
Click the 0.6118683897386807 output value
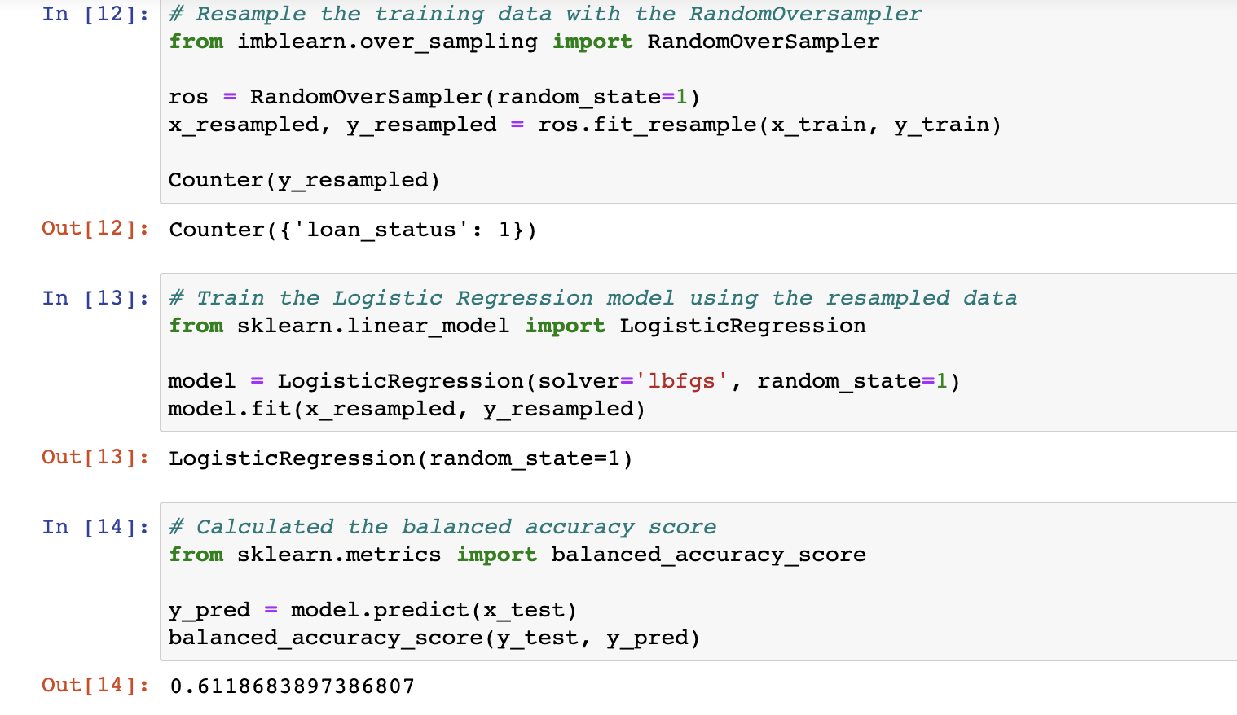click(293, 686)
